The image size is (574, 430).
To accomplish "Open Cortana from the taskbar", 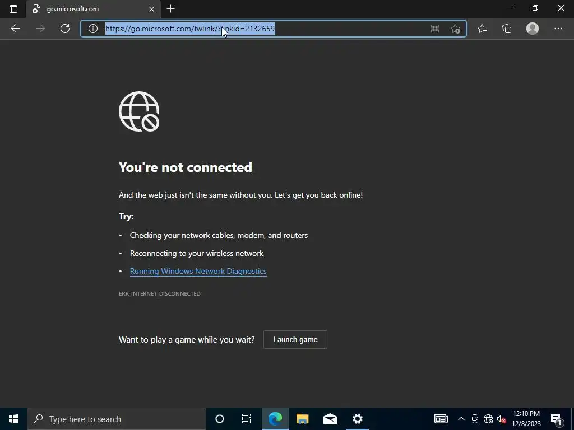I will click(x=220, y=419).
